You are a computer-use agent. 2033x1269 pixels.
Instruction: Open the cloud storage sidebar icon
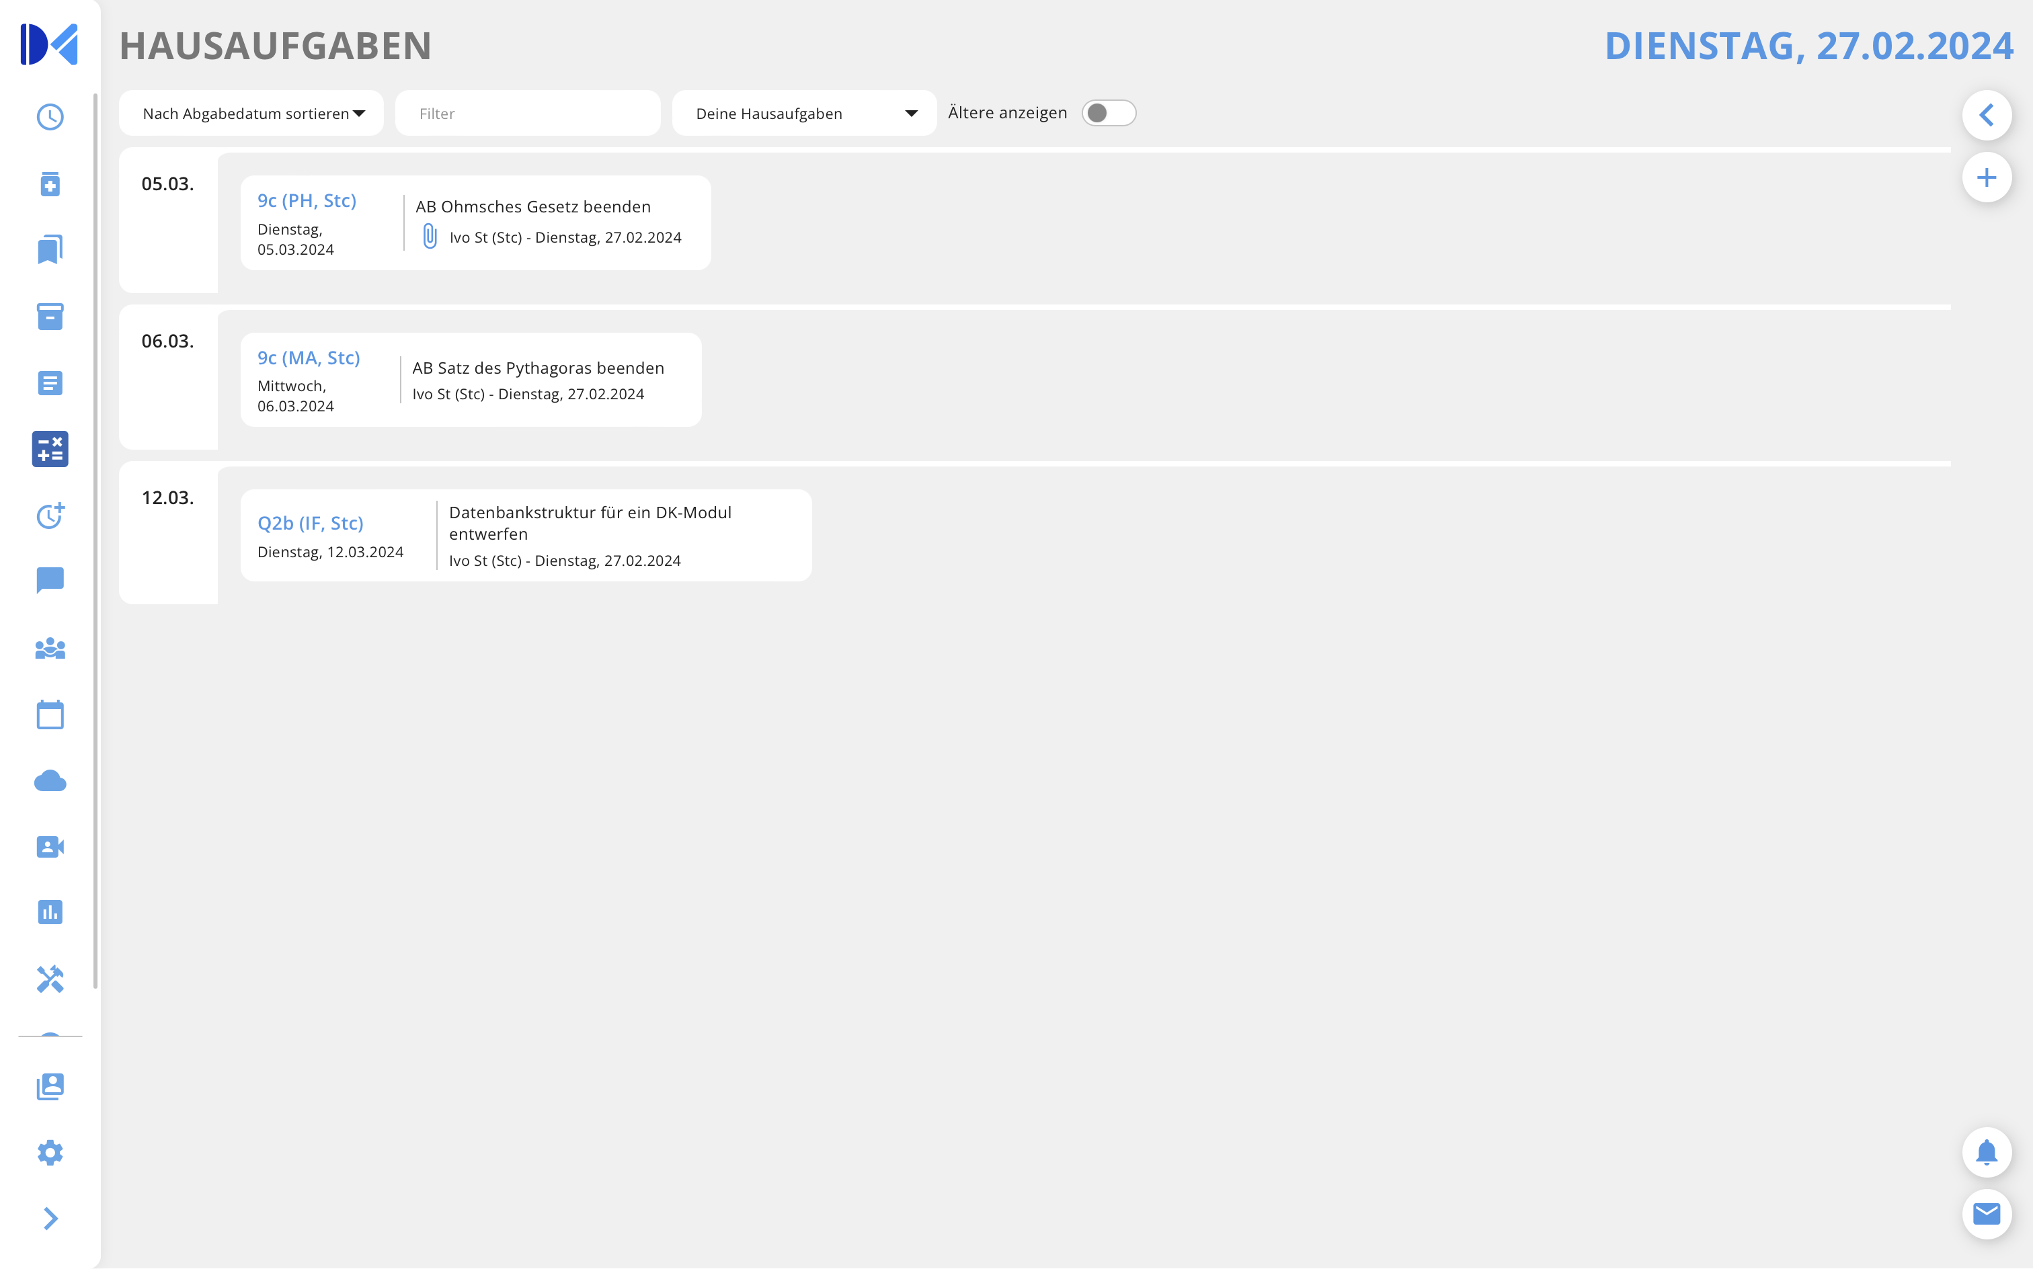click(50, 782)
